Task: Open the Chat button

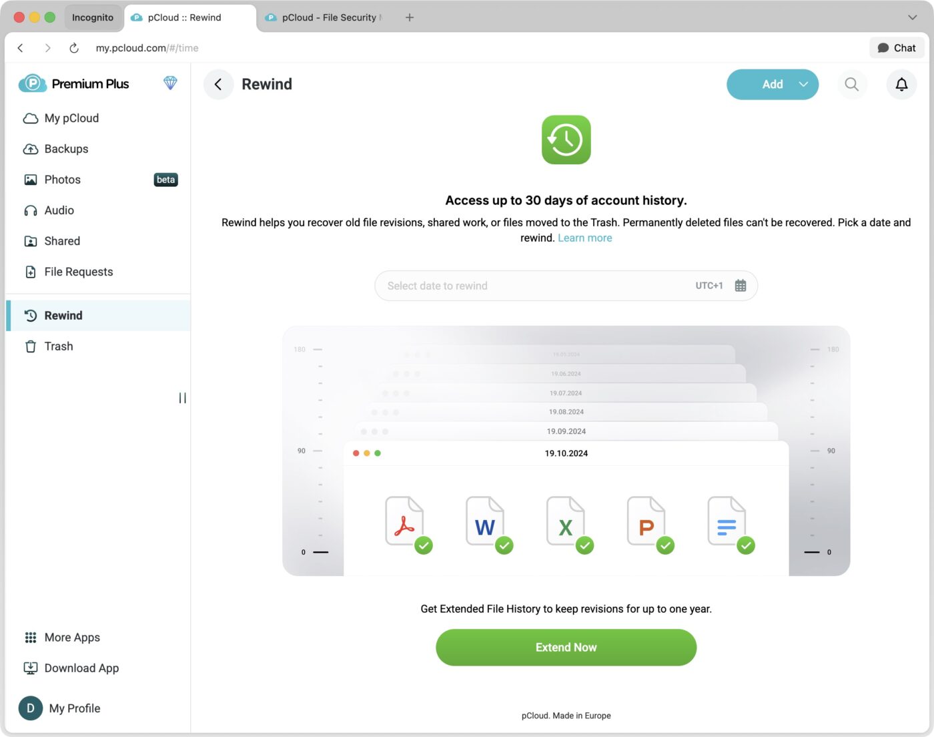Action: click(x=897, y=48)
